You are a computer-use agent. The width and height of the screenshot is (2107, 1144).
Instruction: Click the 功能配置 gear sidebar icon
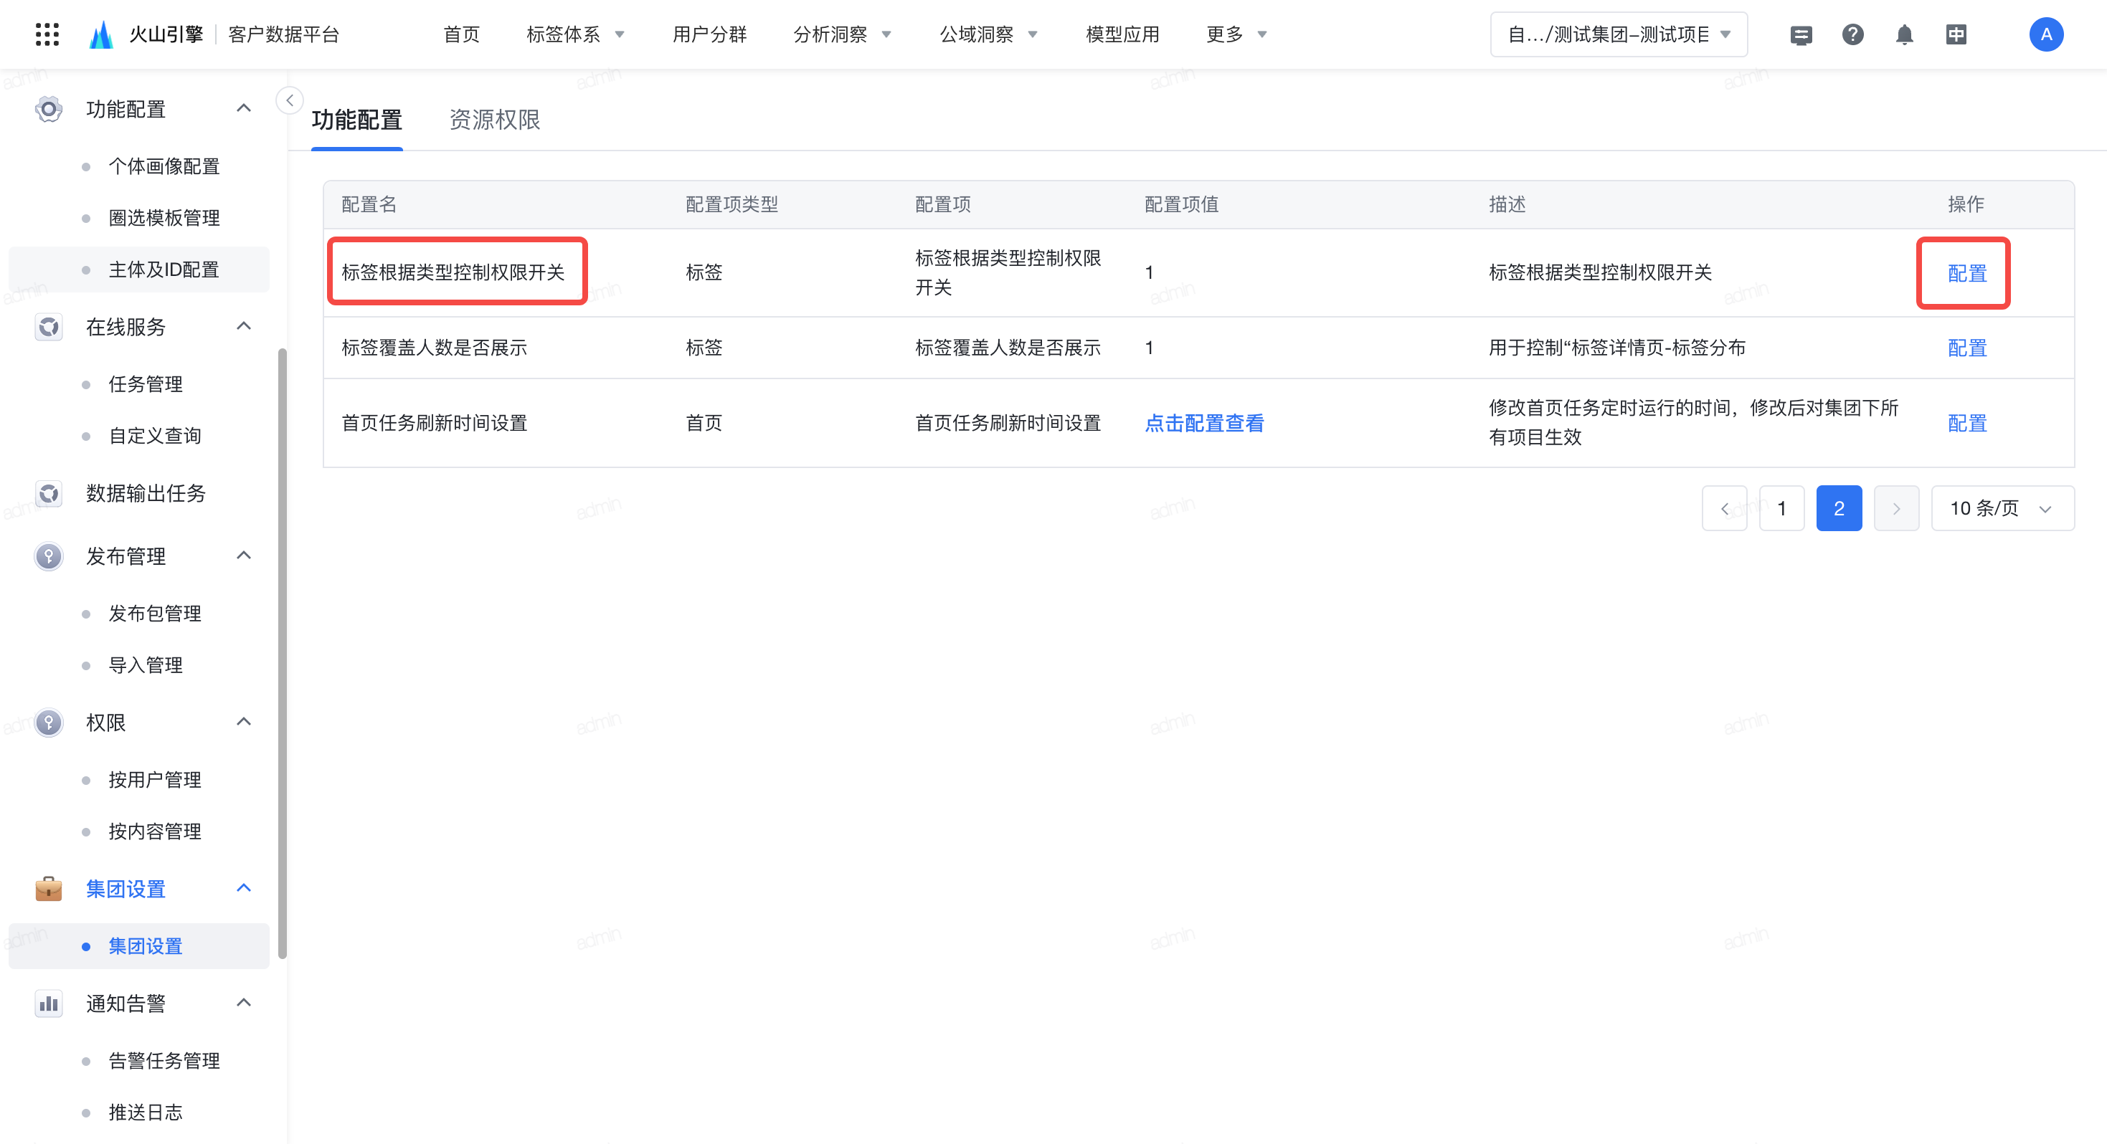click(x=49, y=109)
